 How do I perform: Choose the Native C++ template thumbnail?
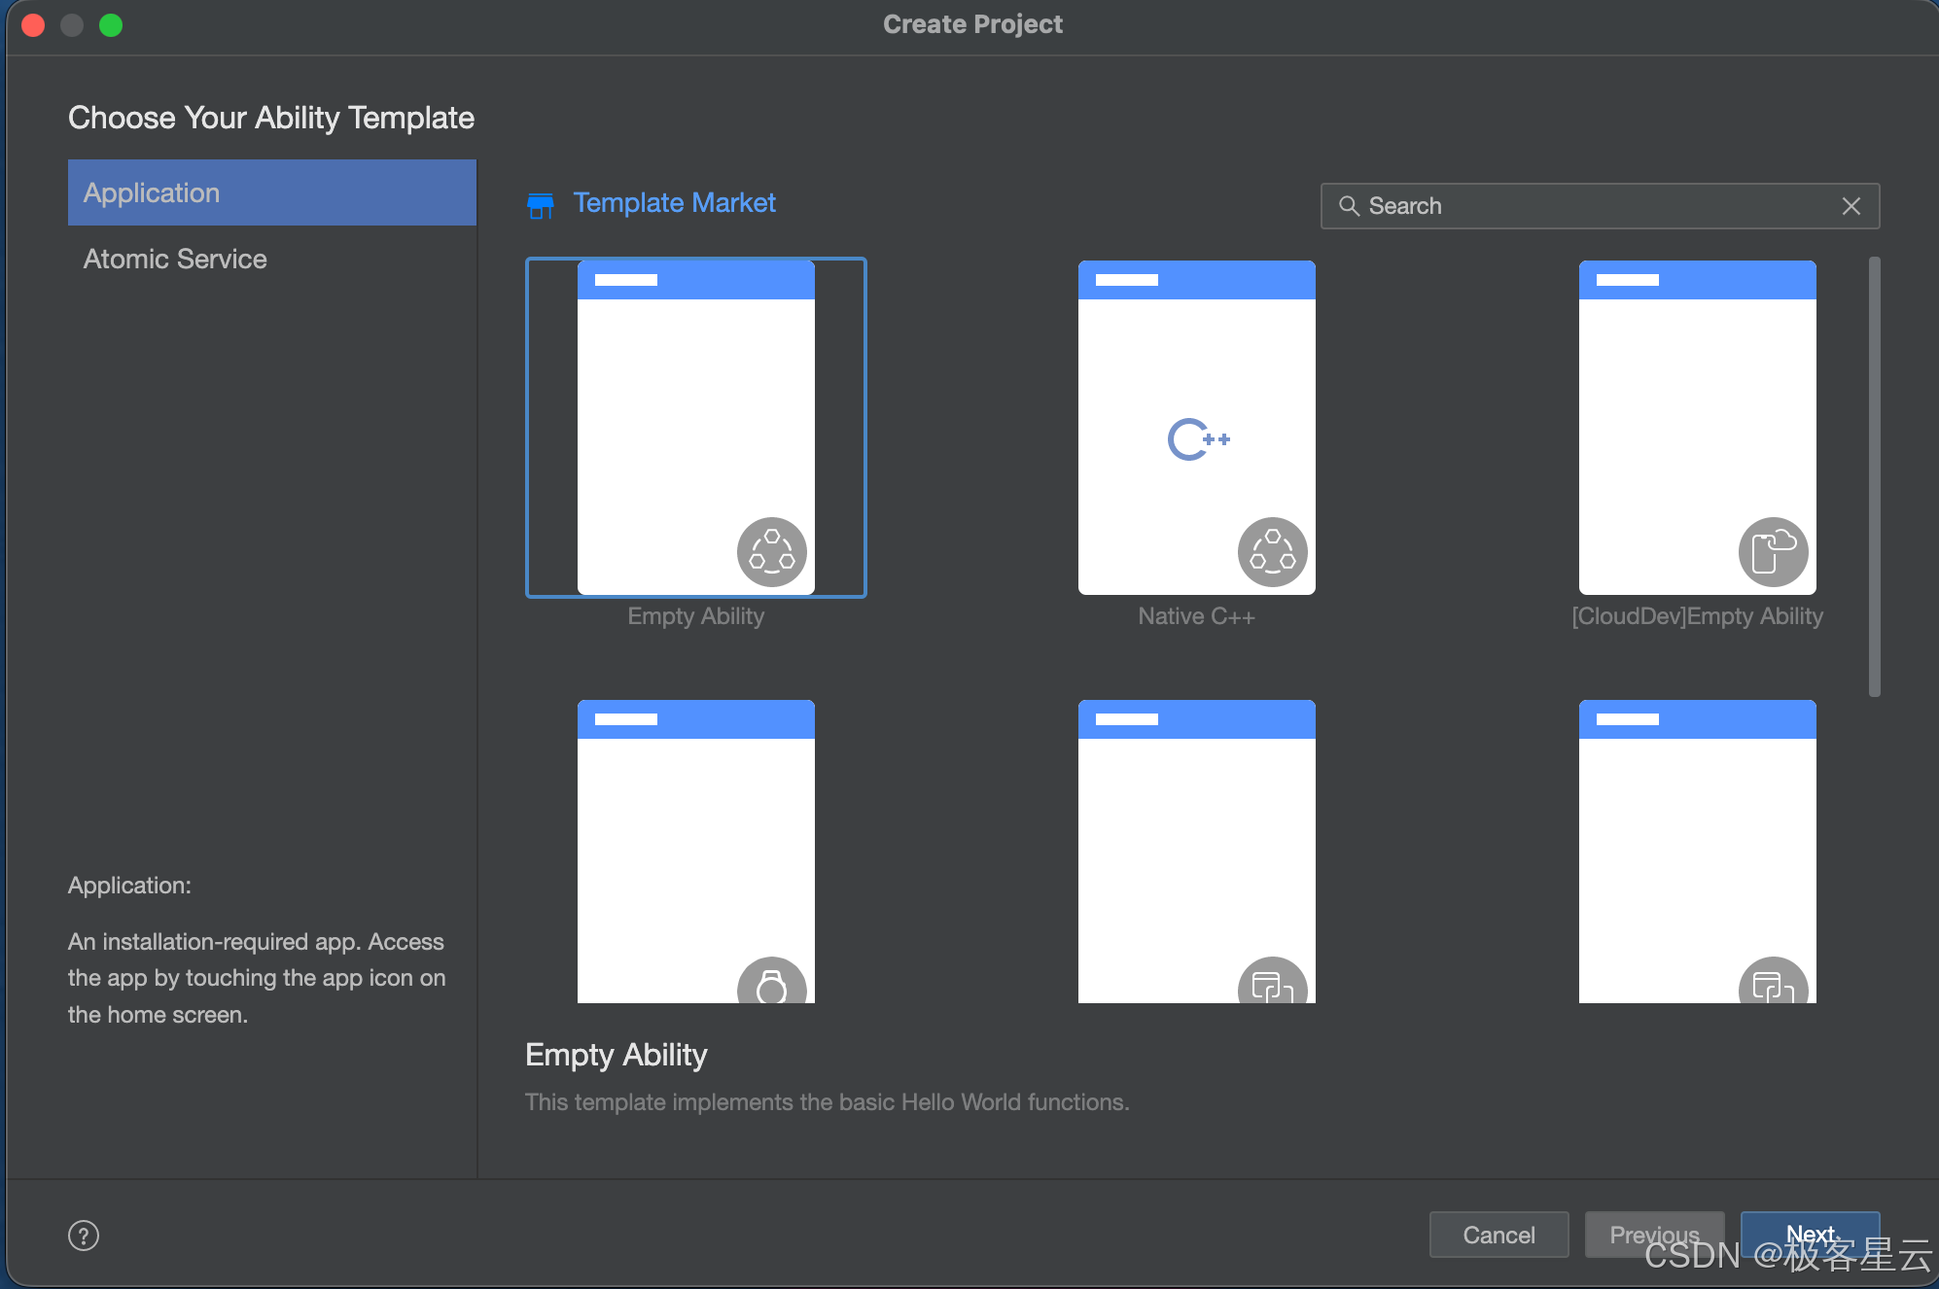point(1197,428)
